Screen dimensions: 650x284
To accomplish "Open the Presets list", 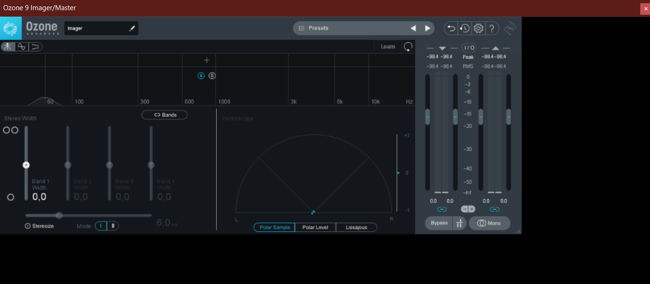I will coord(318,28).
